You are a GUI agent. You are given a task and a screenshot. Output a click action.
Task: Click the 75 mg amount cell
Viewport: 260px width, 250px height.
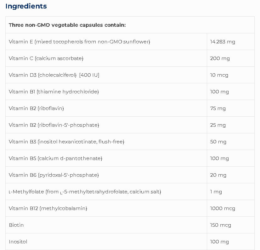(x=218, y=108)
